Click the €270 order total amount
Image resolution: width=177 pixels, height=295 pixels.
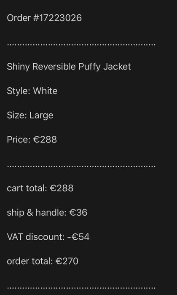point(67,261)
